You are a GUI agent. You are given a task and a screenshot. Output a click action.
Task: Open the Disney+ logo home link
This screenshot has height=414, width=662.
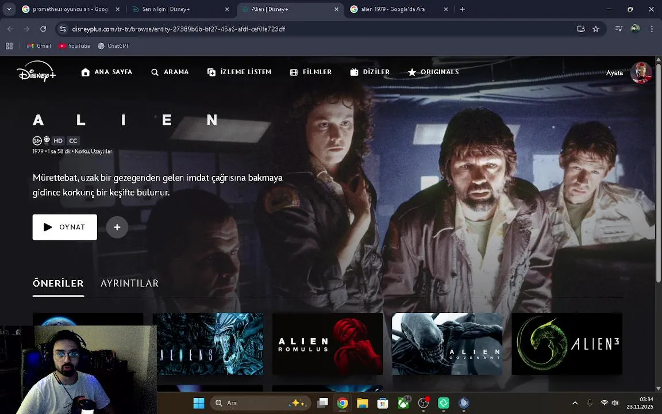tap(36, 72)
